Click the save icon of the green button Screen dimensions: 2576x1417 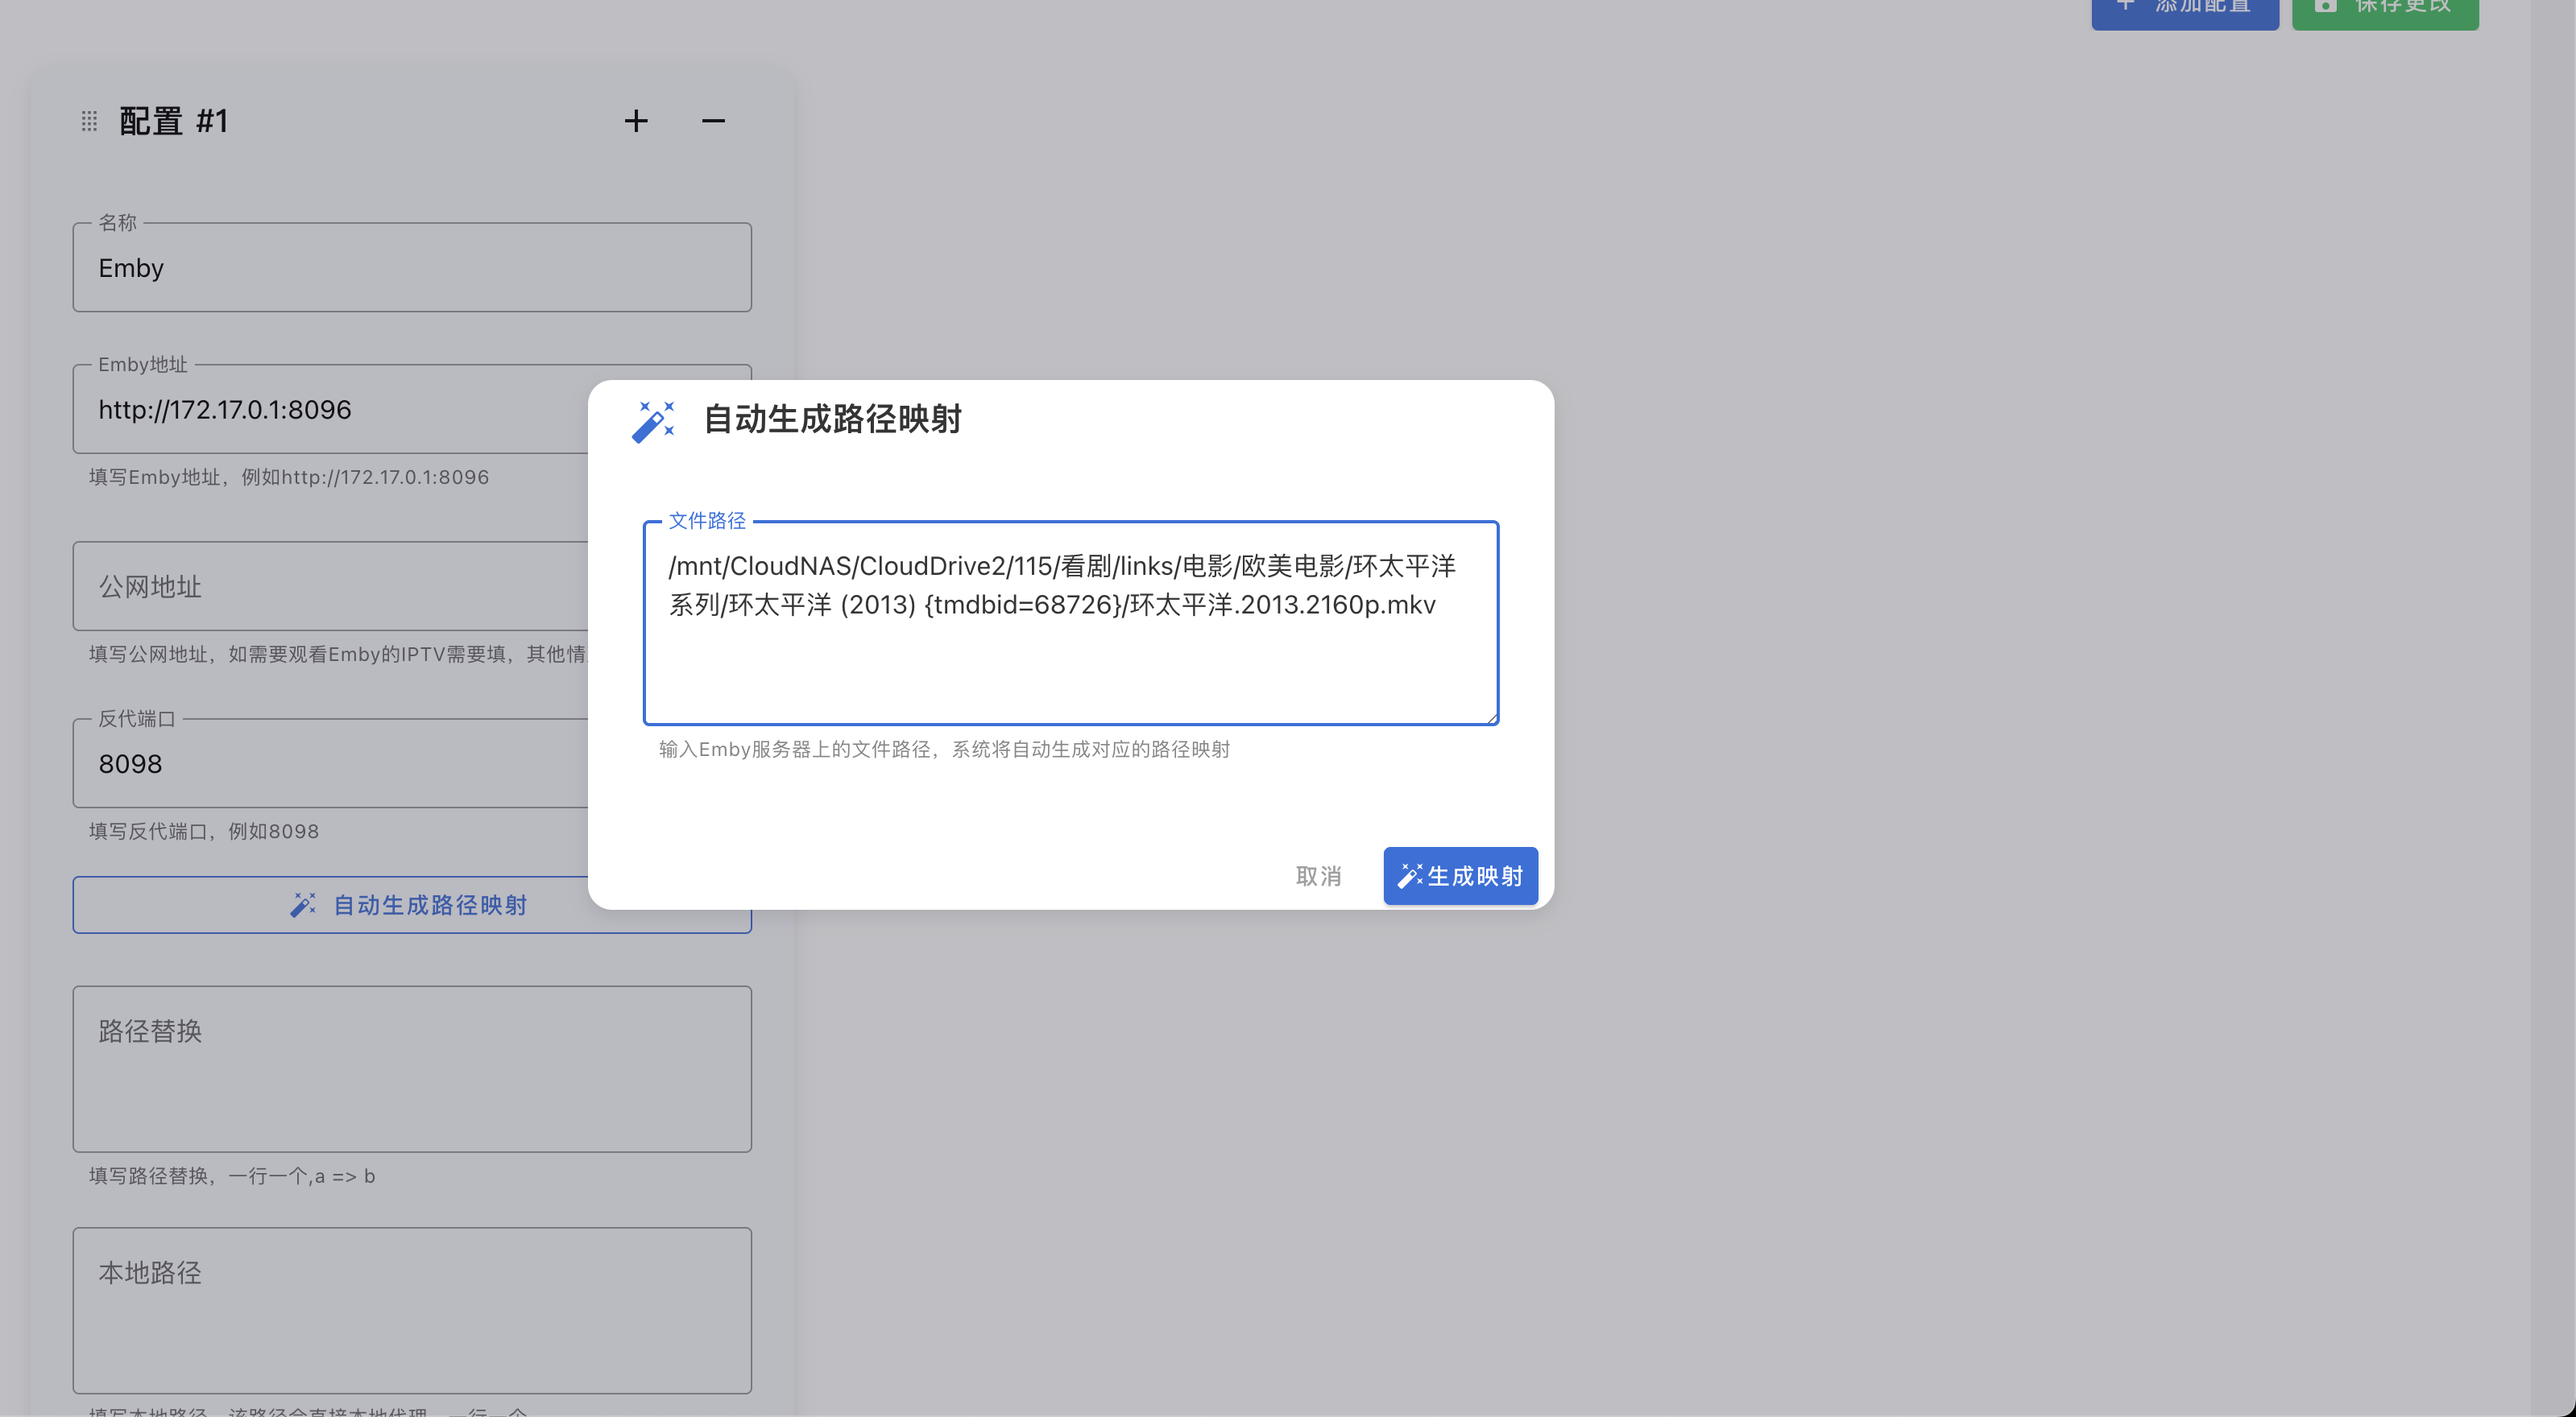[2325, 6]
